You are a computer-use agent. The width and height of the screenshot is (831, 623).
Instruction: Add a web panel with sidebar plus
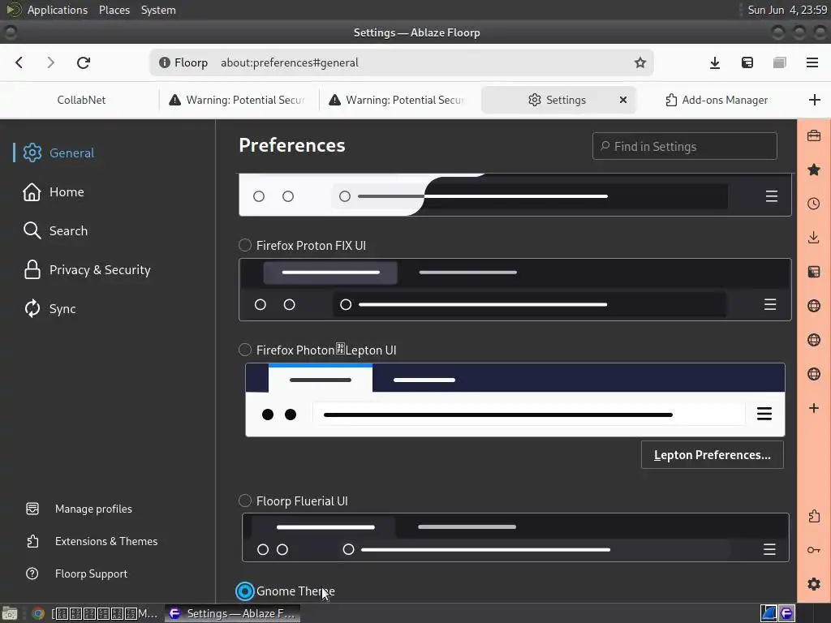pyautogui.click(x=814, y=408)
